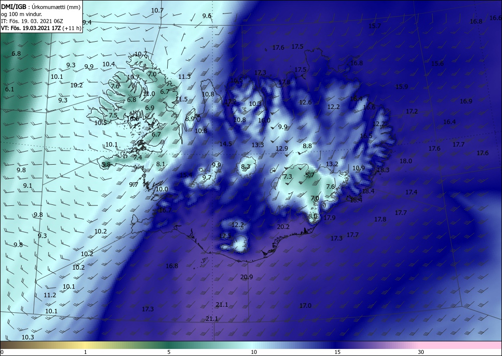Click the '30' label on the colour scale
Image resolution: width=502 pixels, height=356 pixels.
click(x=421, y=352)
